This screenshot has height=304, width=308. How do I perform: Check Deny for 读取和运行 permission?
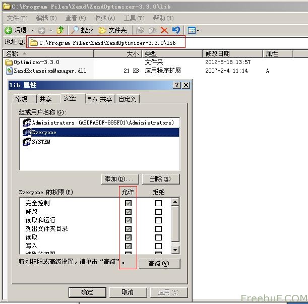(x=158, y=220)
